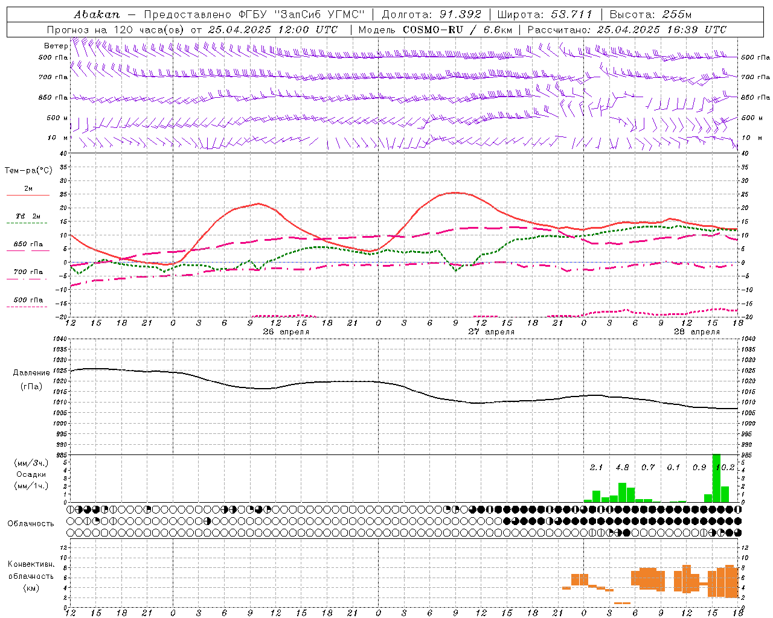The width and height of the screenshot is (773, 618).
Task: Click the '26 апреля' date label
Action: (x=286, y=332)
